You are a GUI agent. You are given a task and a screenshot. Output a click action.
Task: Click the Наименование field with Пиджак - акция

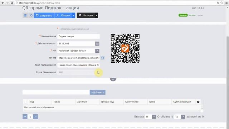click(78, 37)
